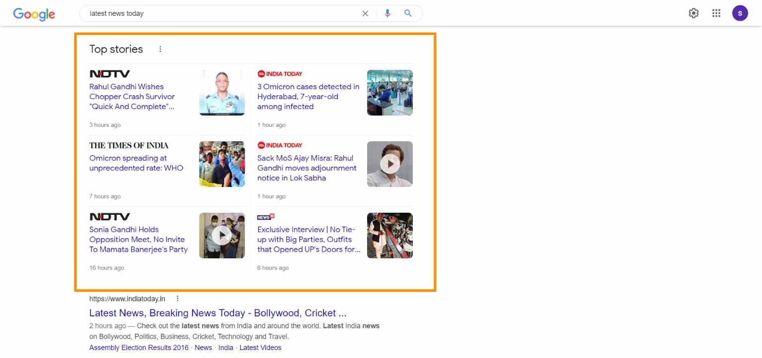
Task: Open the Omicron spreading WHO article
Action: pos(136,163)
